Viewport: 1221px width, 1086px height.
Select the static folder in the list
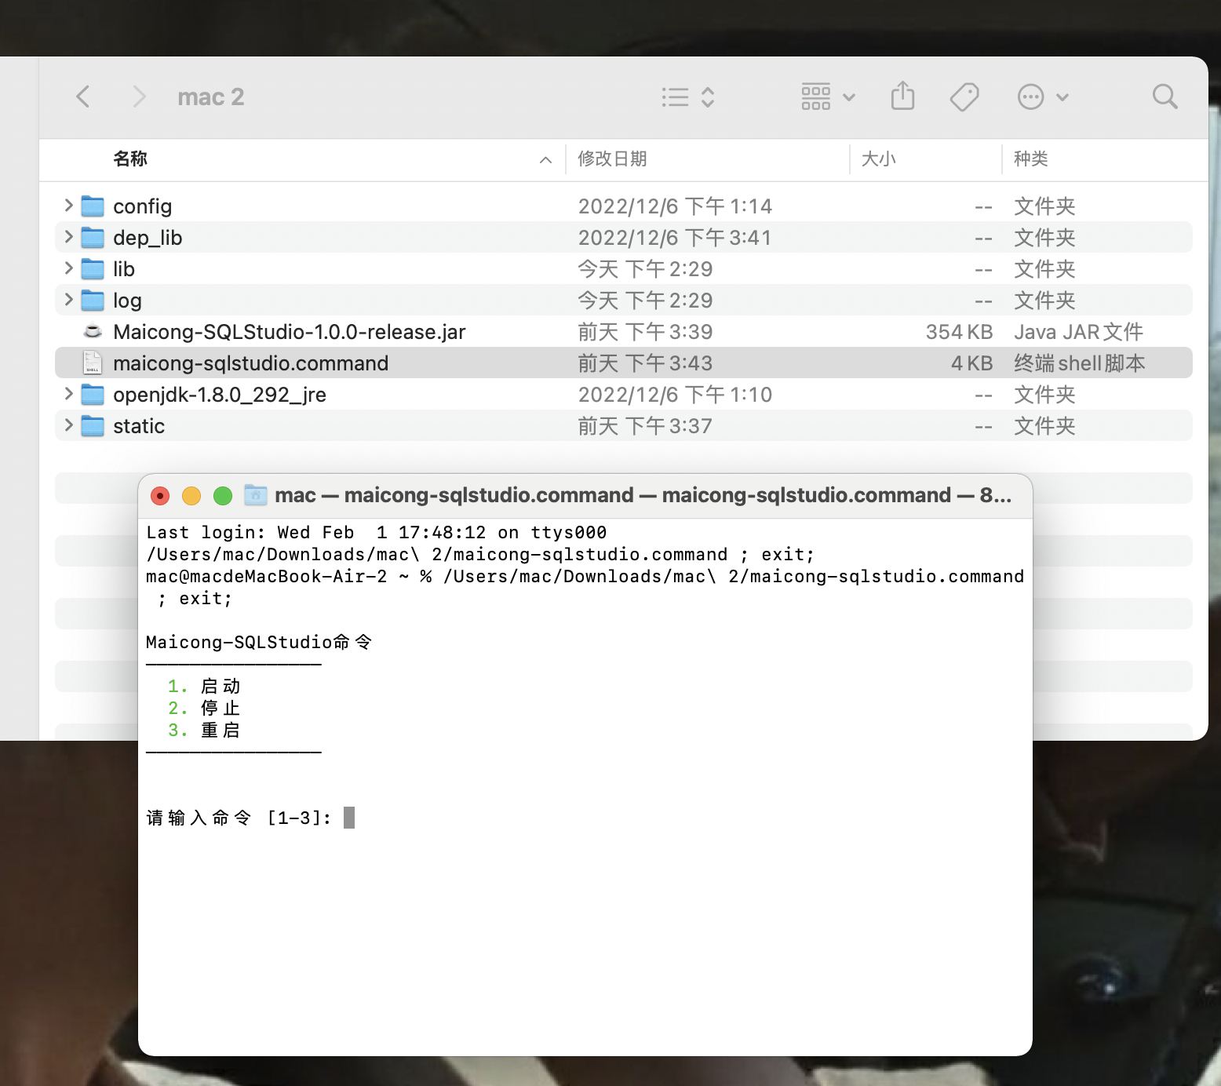click(138, 425)
